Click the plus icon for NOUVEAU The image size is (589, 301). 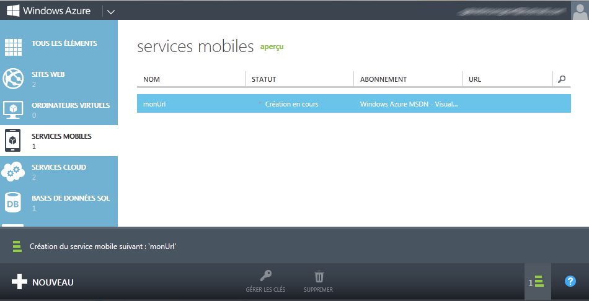pyautogui.click(x=20, y=282)
